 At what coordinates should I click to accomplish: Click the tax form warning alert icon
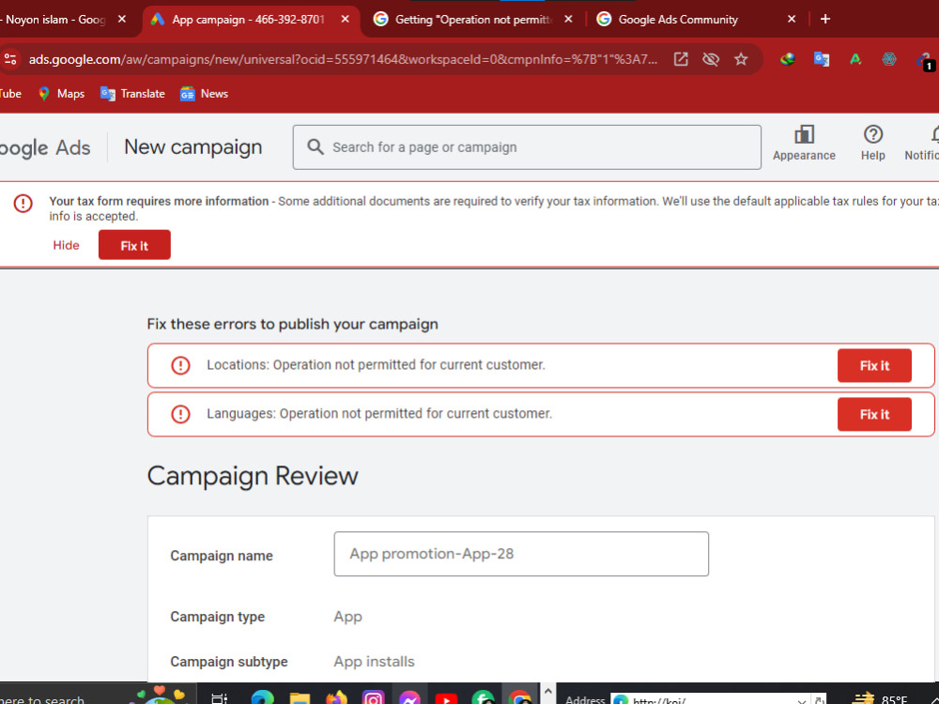pos(23,203)
